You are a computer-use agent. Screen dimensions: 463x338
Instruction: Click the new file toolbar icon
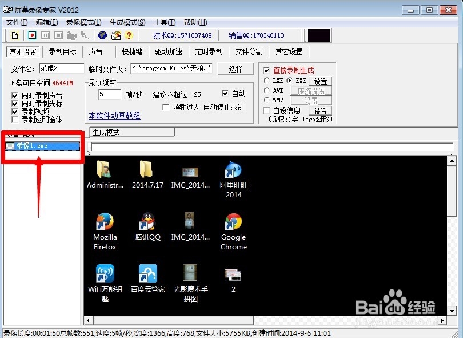point(15,35)
